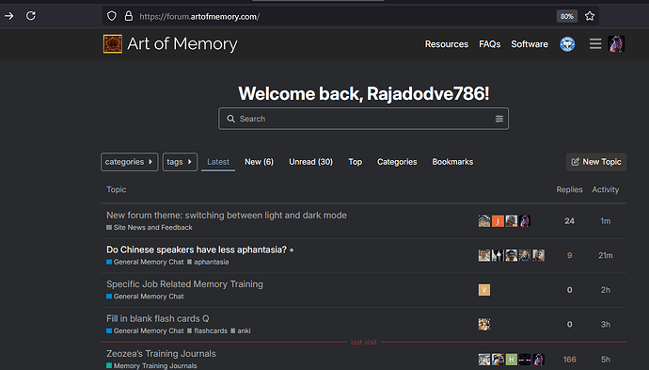Image resolution: width=649 pixels, height=370 pixels.
Task: Click the poster avatar in Fill in blank topic
Action: [x=484, y=324]
